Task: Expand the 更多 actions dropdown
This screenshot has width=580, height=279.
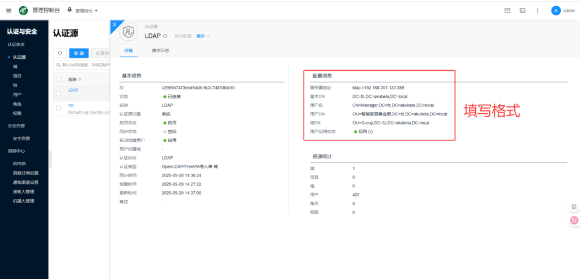Action: [203, 36]
